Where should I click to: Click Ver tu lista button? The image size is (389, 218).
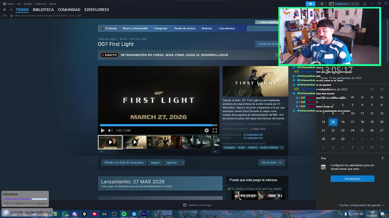pos(272,163)
